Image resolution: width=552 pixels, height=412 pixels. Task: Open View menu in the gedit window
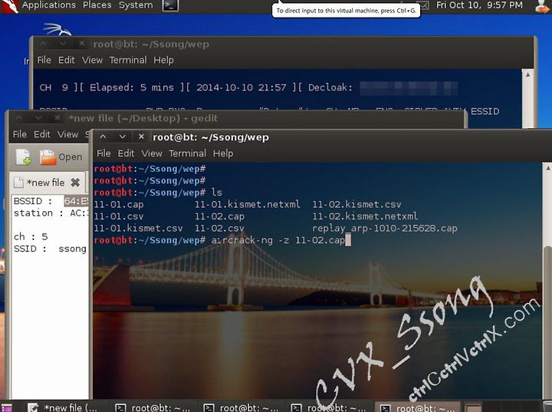coord(68,134)
